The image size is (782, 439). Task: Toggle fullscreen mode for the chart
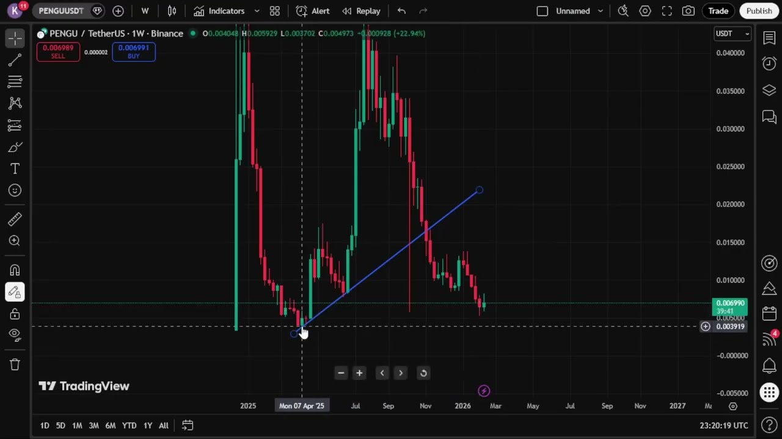tap(667, 11)
